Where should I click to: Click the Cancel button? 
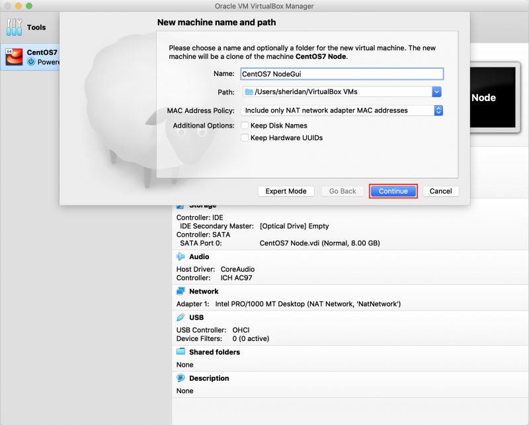440,191
